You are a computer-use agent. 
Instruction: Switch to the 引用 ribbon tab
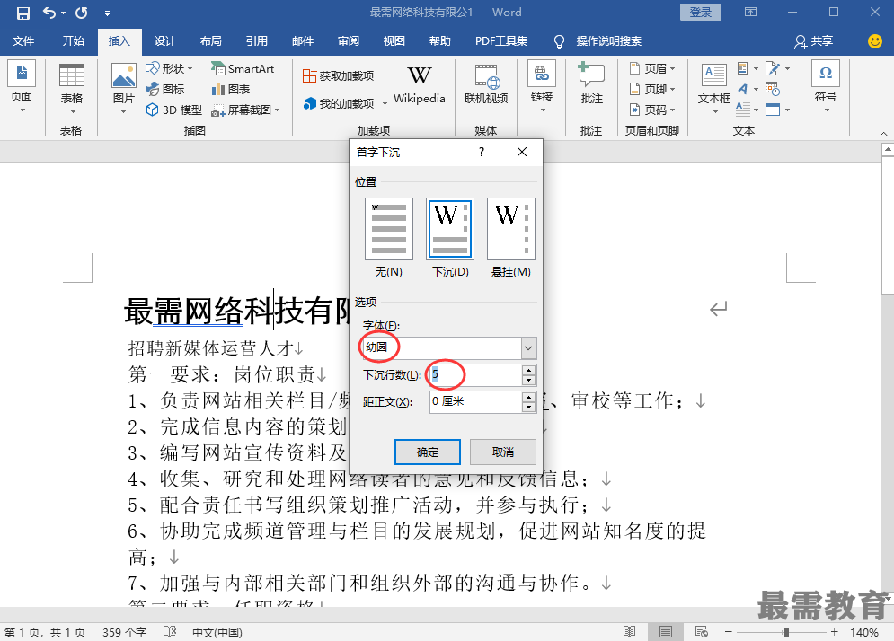pos(257,41)
